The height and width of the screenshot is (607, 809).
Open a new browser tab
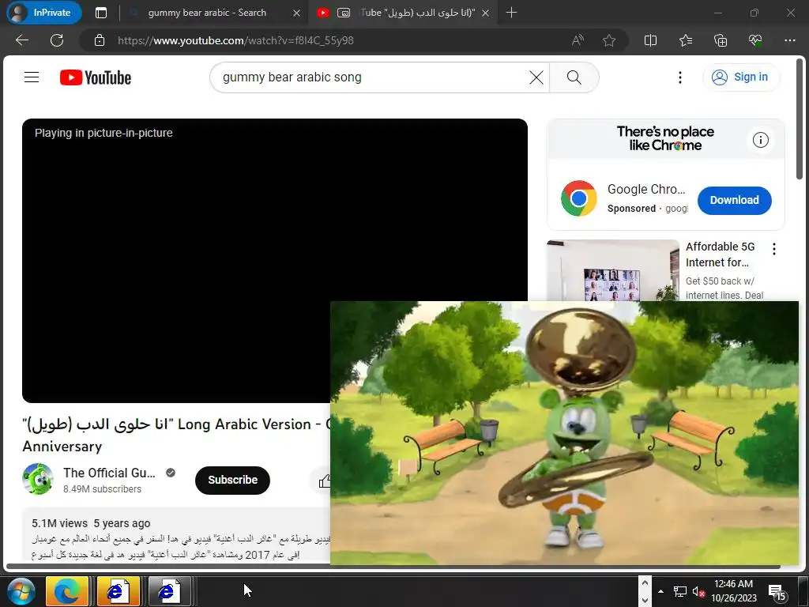coord(511,13)
